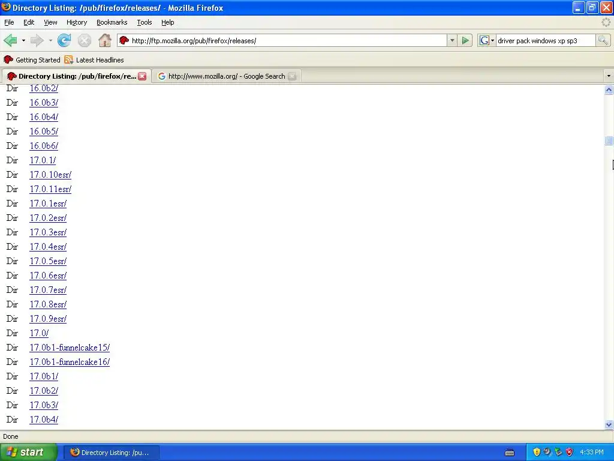Click the grey Forward arrow button
The width and height of the screenshot is (614, 461).
tap(37, 40)
